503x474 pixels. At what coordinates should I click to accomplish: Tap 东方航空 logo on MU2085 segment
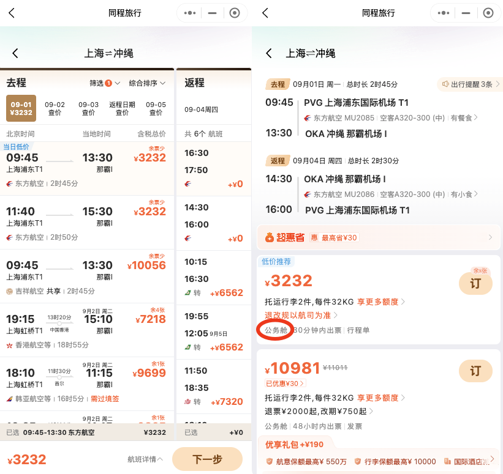(x=308, y=118)
